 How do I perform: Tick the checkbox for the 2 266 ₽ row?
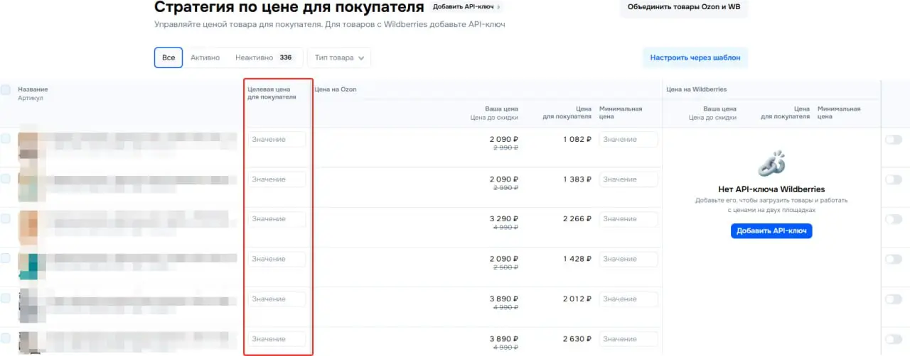pos(6,218)
